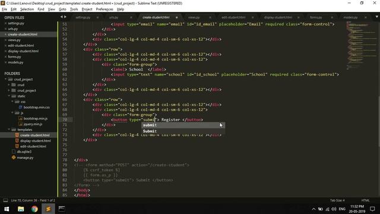Click close X on urls.py tab
This screenshot has height=214, width=380.
[x=131, y=17]
